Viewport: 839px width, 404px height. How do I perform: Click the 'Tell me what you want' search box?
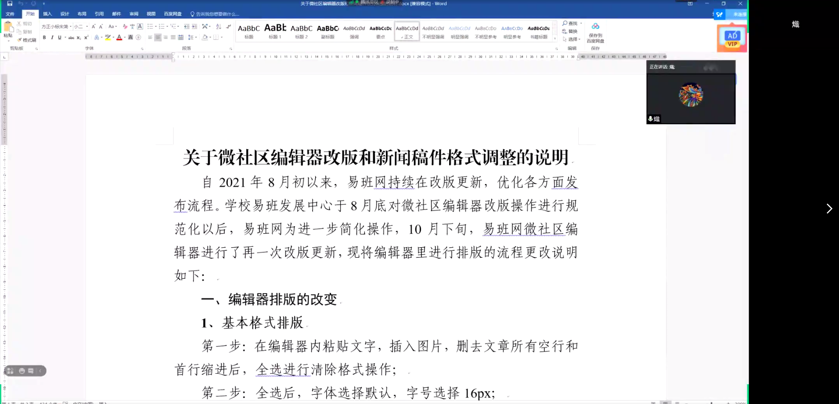(x=215, y=14)
